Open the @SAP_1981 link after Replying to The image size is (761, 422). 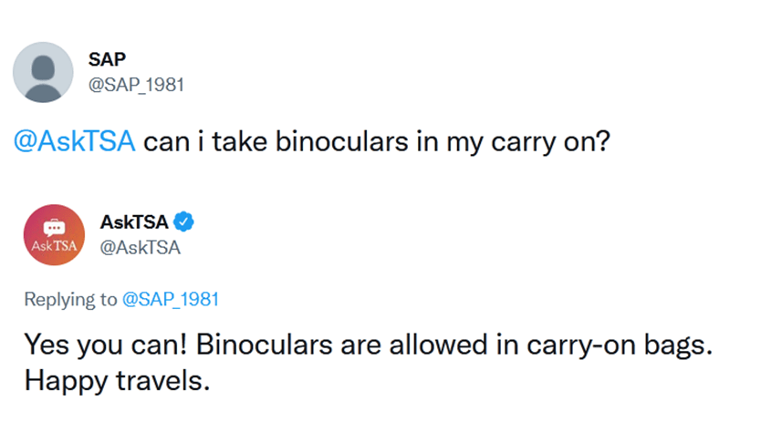tap(171, 299)
